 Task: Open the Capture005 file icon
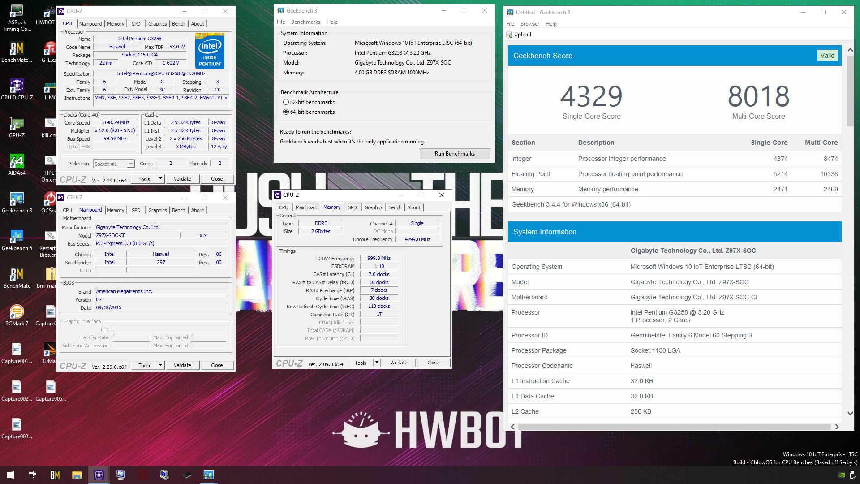(51, 391)
